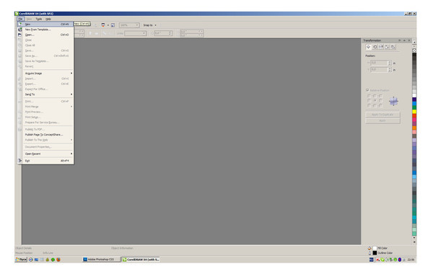The image size is (433, 274).
Task: Click the no-color swatch atop the palette
Action: click(414, 50)
